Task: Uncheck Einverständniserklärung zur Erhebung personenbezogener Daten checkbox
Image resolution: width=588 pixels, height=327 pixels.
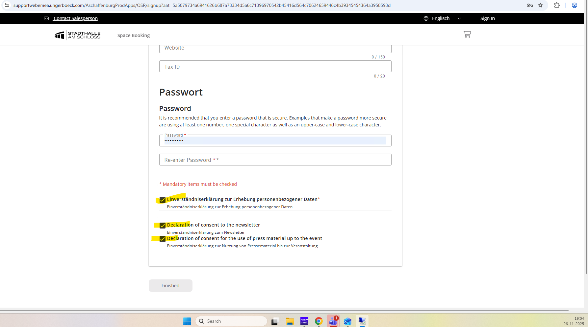Action: pos(163,200)
